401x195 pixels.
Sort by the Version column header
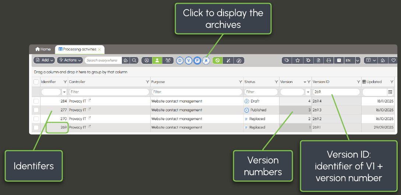click(286, 82)
